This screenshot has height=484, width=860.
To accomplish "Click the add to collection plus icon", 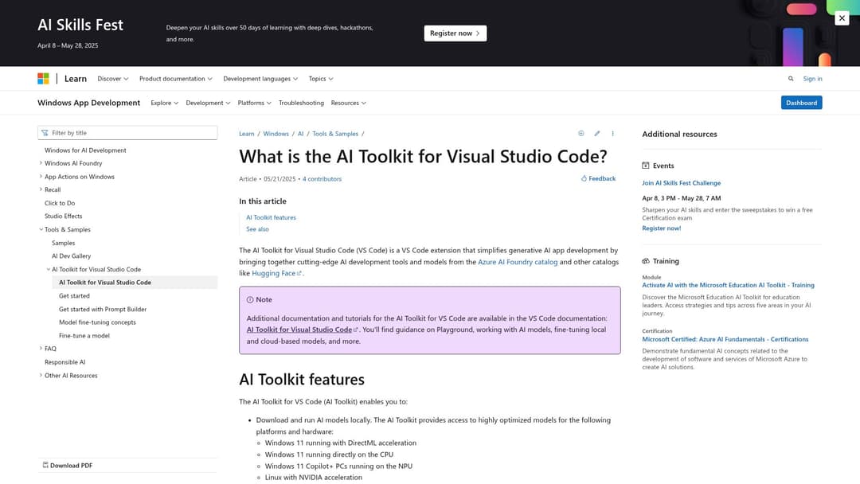I will pos(580,133).
